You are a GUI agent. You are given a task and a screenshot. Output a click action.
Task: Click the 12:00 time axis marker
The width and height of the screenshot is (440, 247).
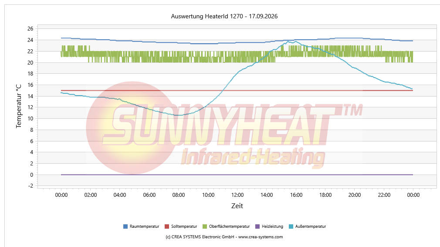tap(237, 195)
